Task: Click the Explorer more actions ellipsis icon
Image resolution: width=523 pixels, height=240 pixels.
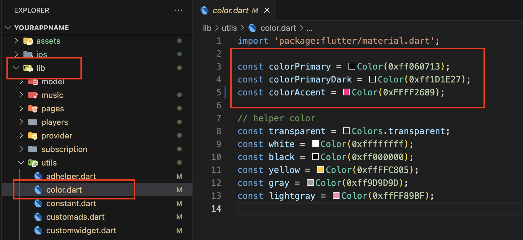Action: coord(178,10)
